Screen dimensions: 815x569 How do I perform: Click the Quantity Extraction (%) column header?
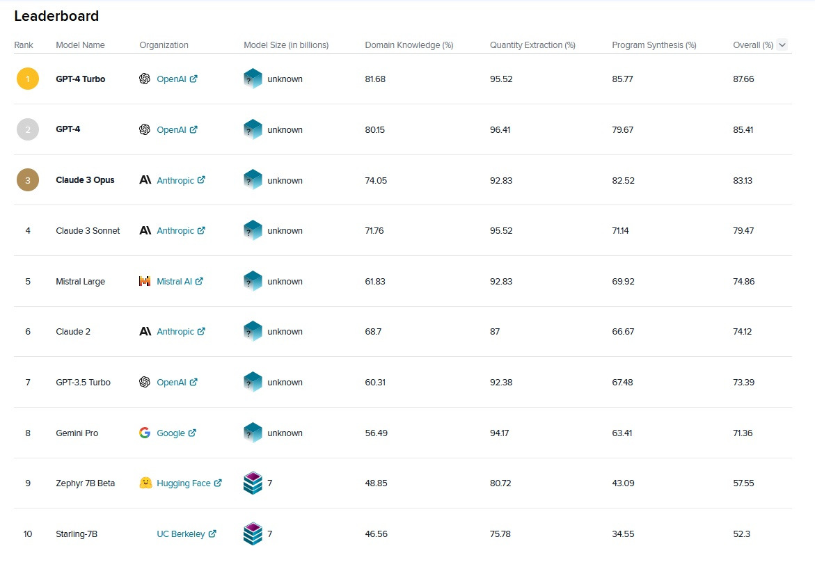tap(532, 45)
